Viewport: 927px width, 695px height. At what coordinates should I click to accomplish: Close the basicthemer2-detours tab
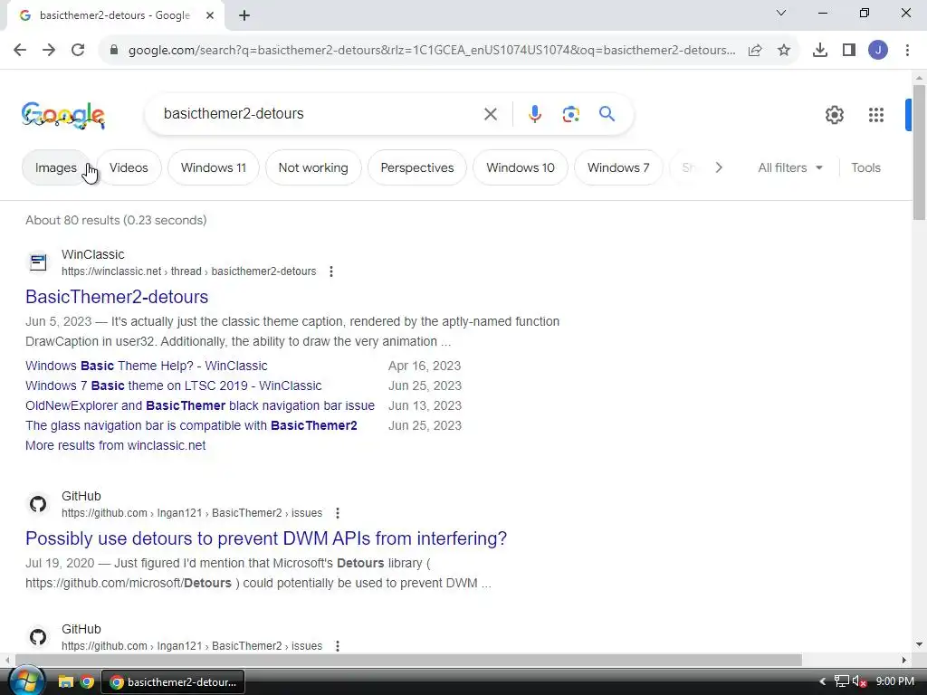[210, 15]
